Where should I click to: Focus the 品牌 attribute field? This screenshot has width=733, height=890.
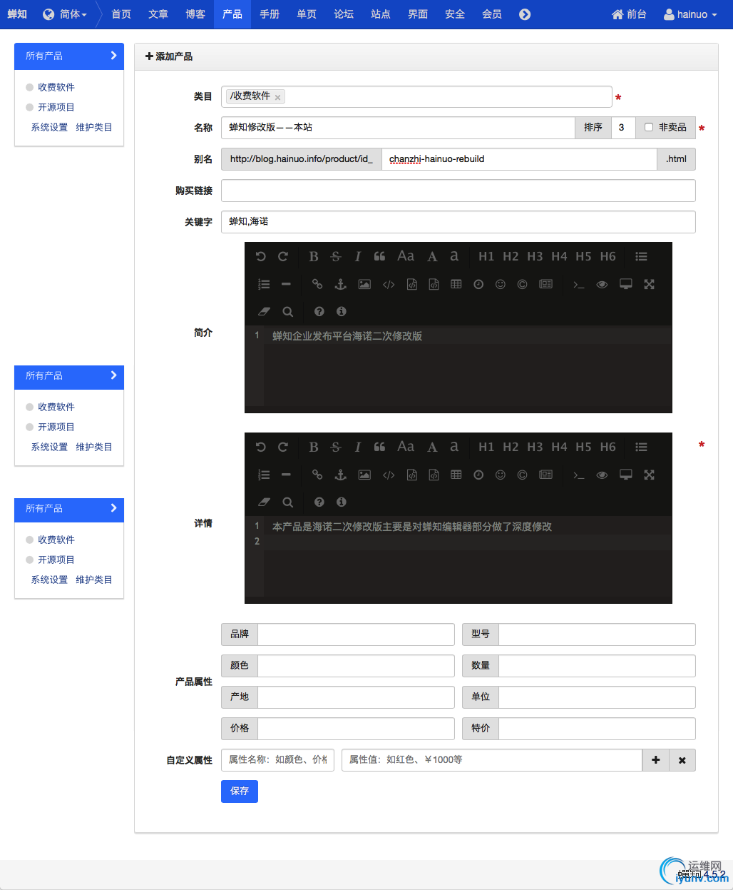(x=356, y=634)
